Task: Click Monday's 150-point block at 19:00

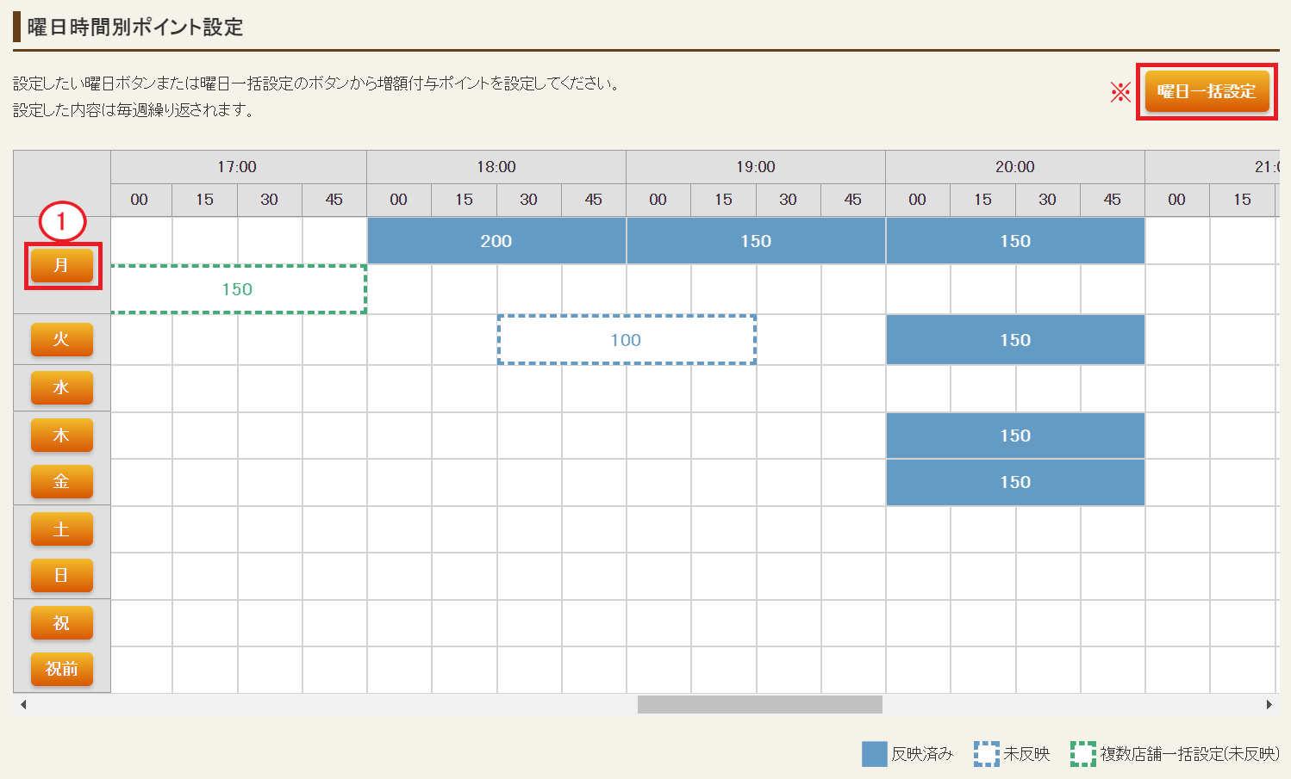Action: (756, 241)
